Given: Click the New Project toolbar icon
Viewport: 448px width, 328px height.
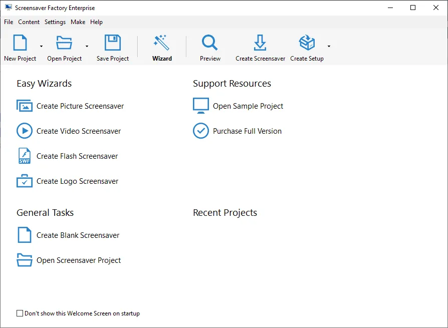Looking at the screenshot, I should pos(20,43).
